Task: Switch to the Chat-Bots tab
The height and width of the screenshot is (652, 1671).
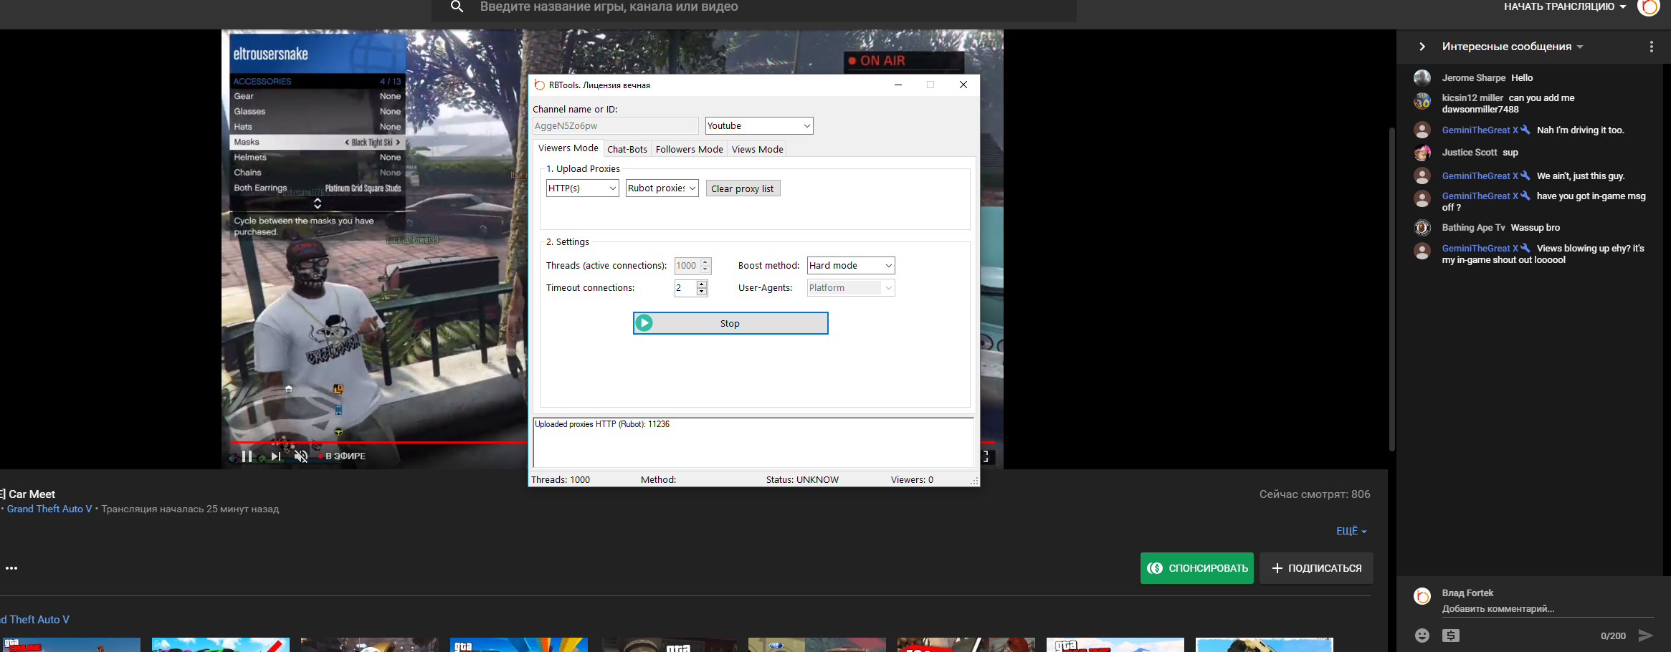Action: tap(627, 149)
